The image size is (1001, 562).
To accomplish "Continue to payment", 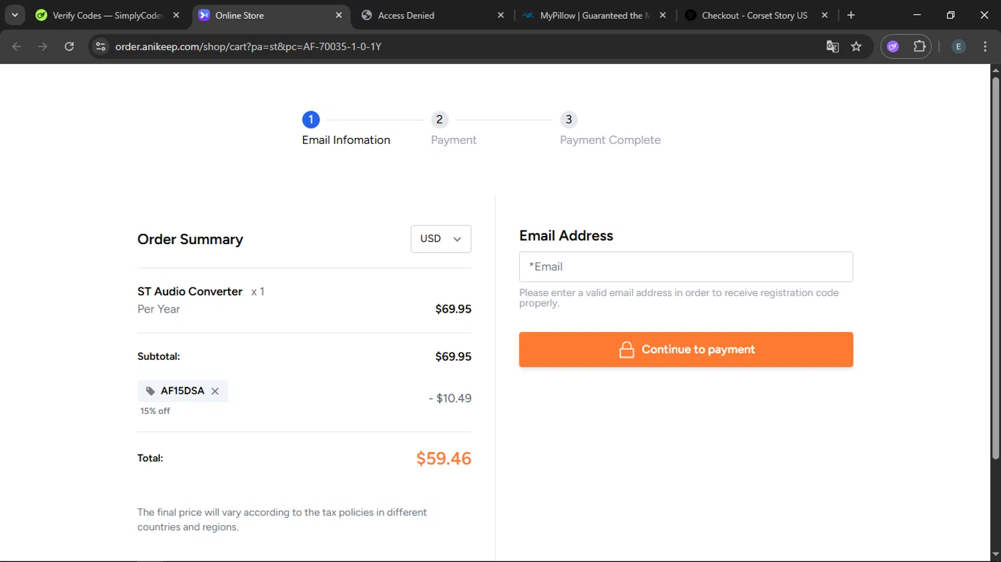I will pyautogui.click(x=686, y=349).
